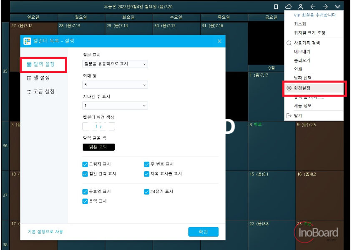Select 내보내기 menu entry
The width and height of the screenshot is (352, 250).
coord(302,52)
